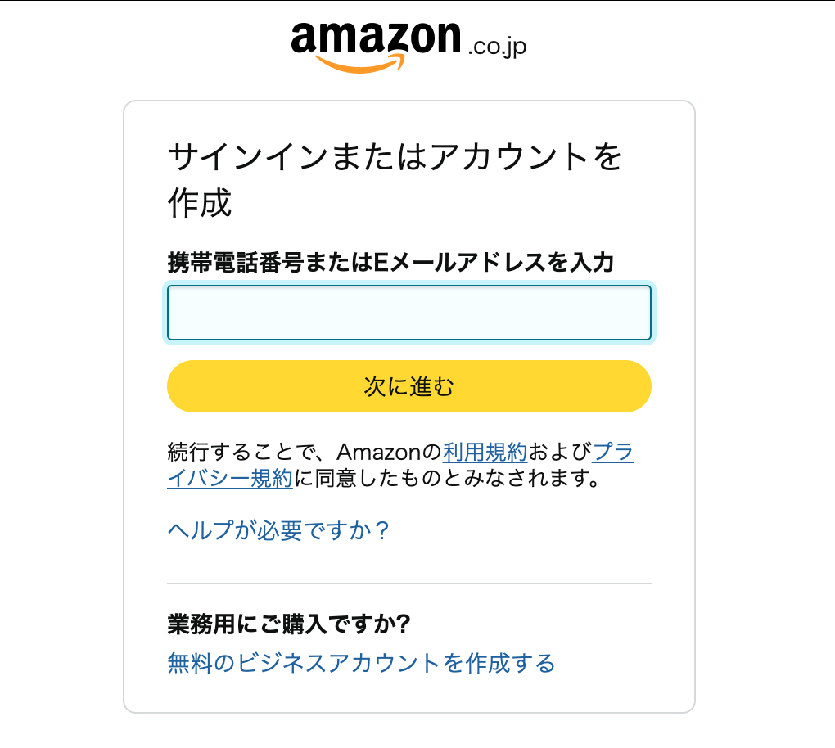Click the word Amazonの in the agreement sentence
Screen dimensions: 835x748
(x=390, y=452)
